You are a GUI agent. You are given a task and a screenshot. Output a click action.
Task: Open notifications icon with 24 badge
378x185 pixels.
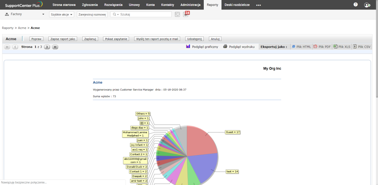click(186, 14)
